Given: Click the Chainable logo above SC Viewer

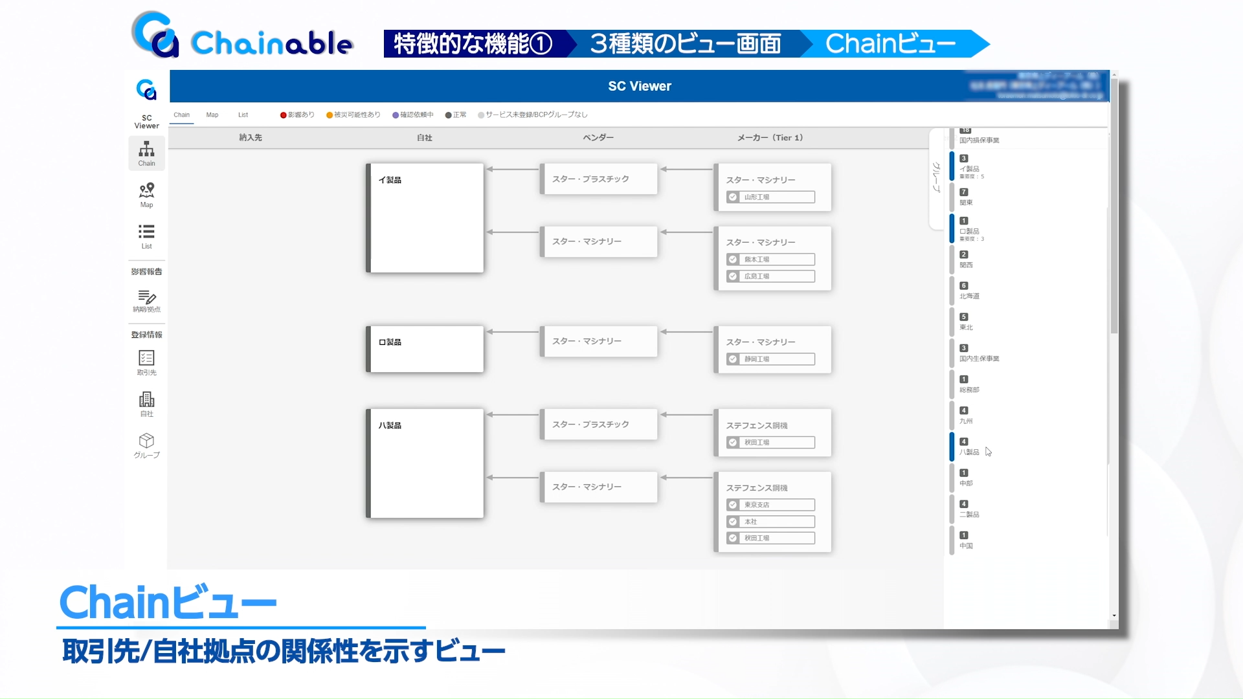Looking at the screenshot, I should point(146,89).
